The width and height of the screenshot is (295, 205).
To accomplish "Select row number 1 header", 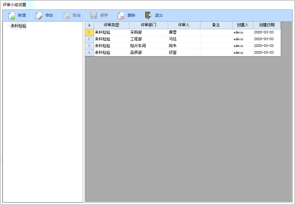I will point(89,32).
